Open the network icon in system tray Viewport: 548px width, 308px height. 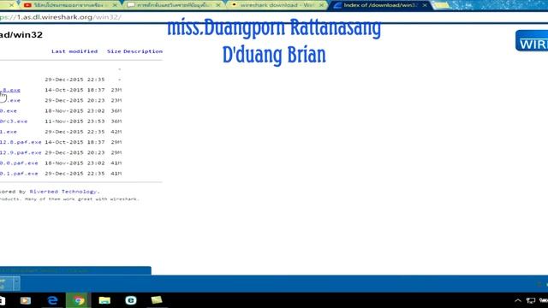pos(531,300)
